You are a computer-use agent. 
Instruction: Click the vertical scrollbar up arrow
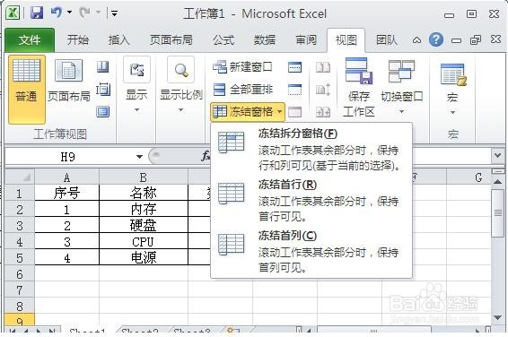point(498,182)
